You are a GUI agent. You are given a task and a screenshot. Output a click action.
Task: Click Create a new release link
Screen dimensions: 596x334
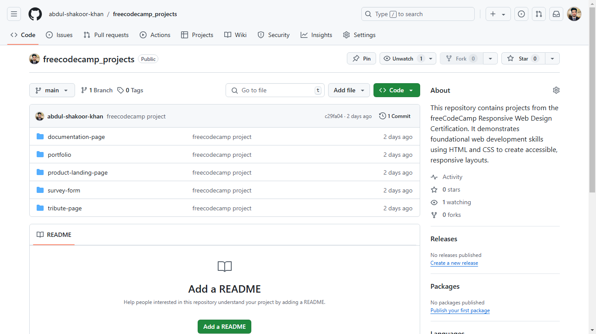454,263
